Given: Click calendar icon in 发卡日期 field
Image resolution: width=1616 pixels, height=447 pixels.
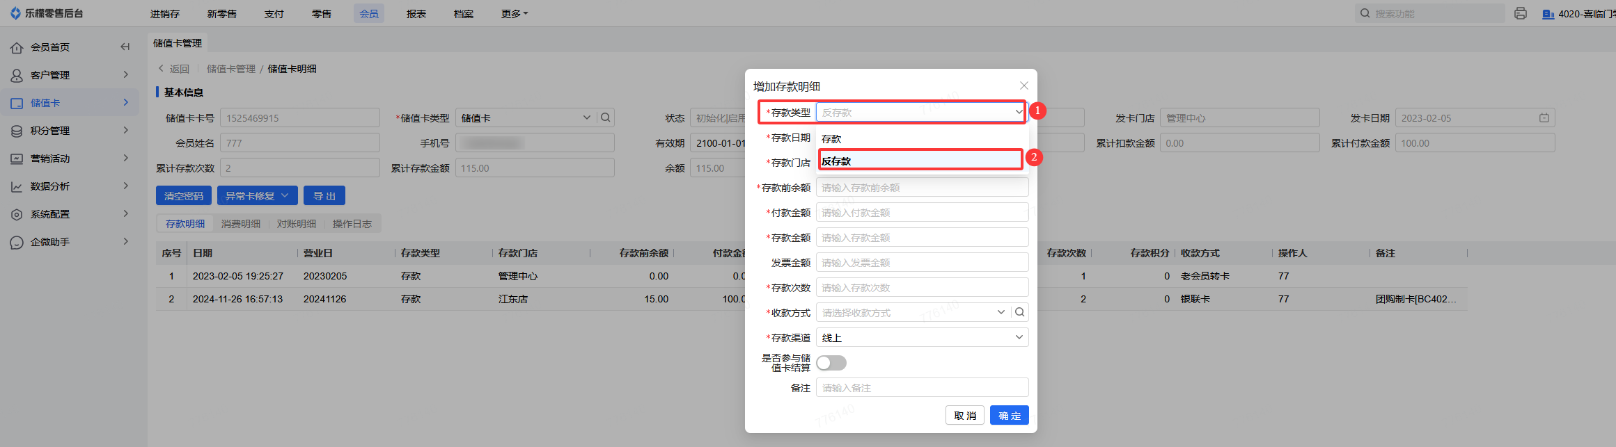Looking at the screenshot, I should 1544,118.
